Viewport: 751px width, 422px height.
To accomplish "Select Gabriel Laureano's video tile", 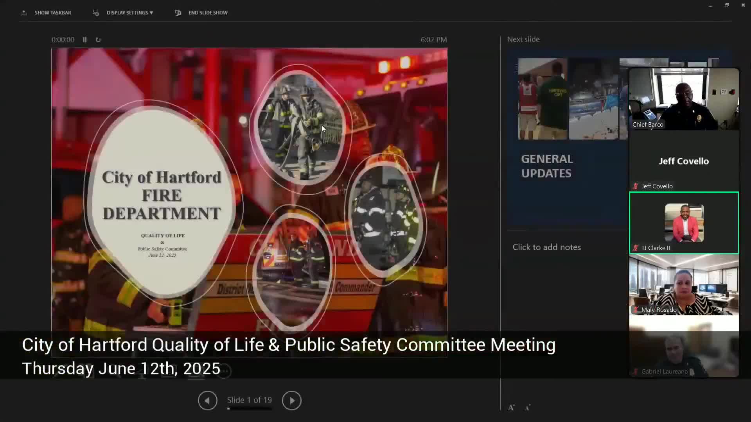I will point(684,348).
